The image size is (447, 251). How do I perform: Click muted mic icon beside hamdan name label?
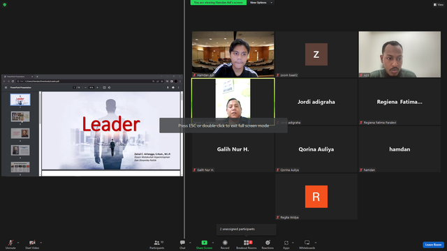(361, 170)
